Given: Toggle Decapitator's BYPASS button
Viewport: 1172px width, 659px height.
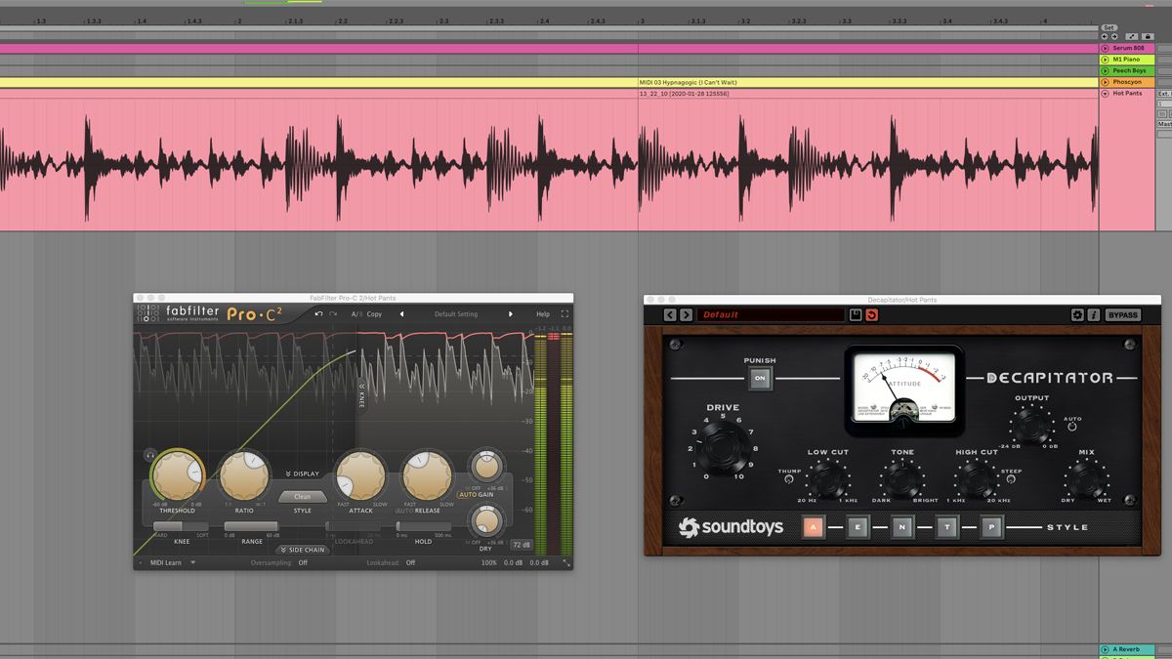Looking at the screenshot, I should tap(1123, 314).
